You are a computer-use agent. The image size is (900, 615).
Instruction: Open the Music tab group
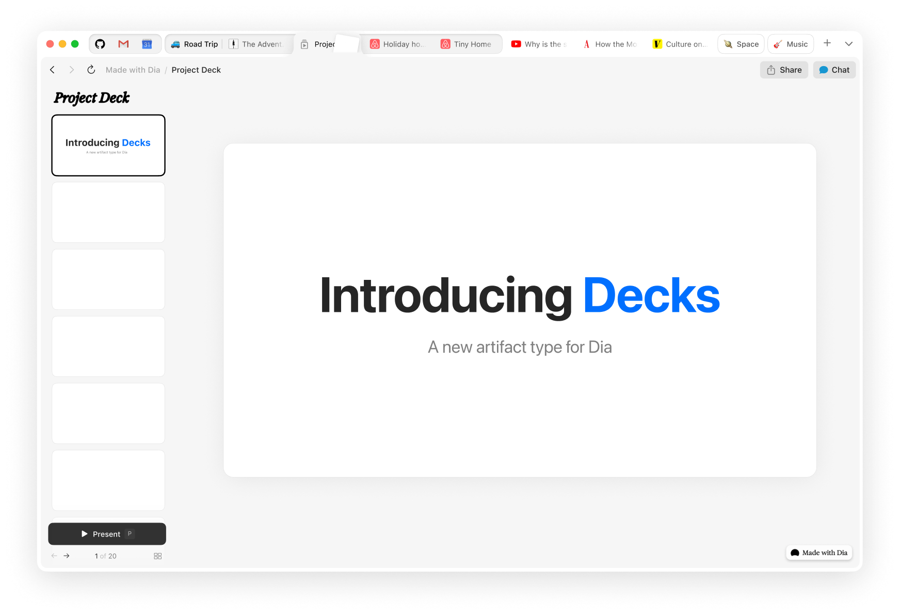click(791, 44)
